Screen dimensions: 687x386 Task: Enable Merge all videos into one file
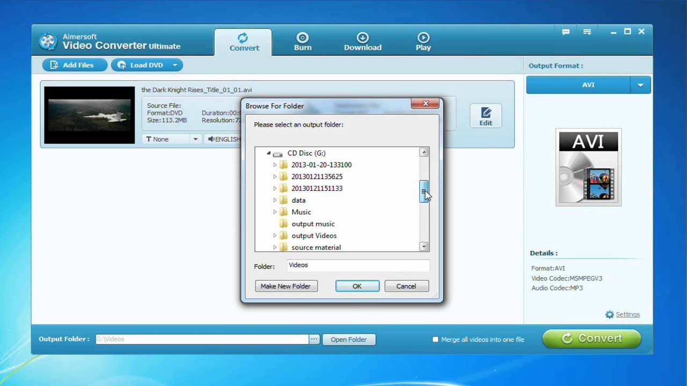[435, 339]
